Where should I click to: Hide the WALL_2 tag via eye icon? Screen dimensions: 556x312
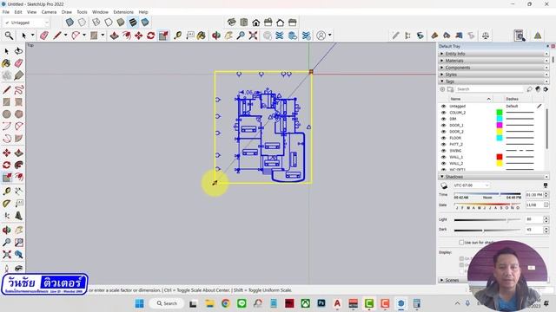443,164
